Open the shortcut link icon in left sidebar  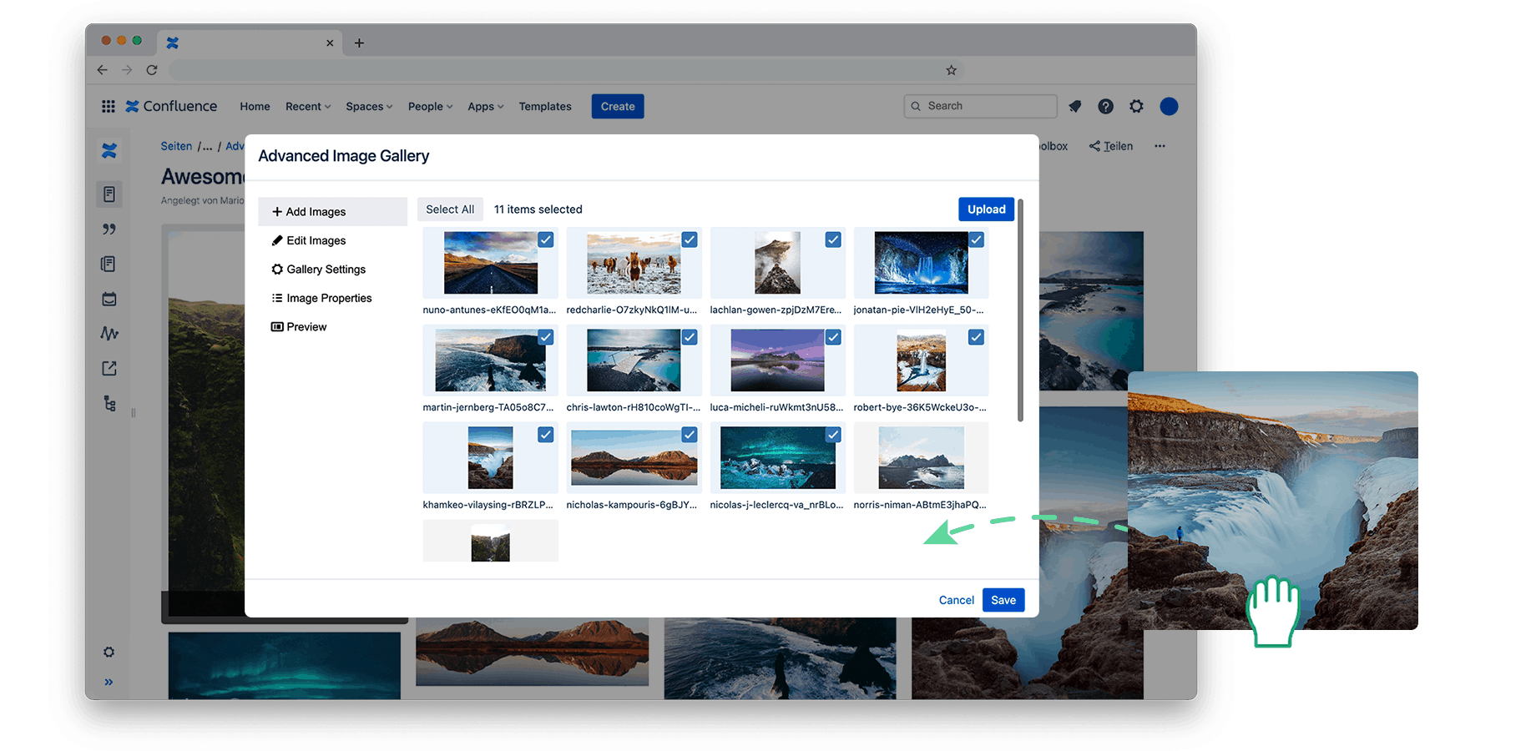[109, 368]
